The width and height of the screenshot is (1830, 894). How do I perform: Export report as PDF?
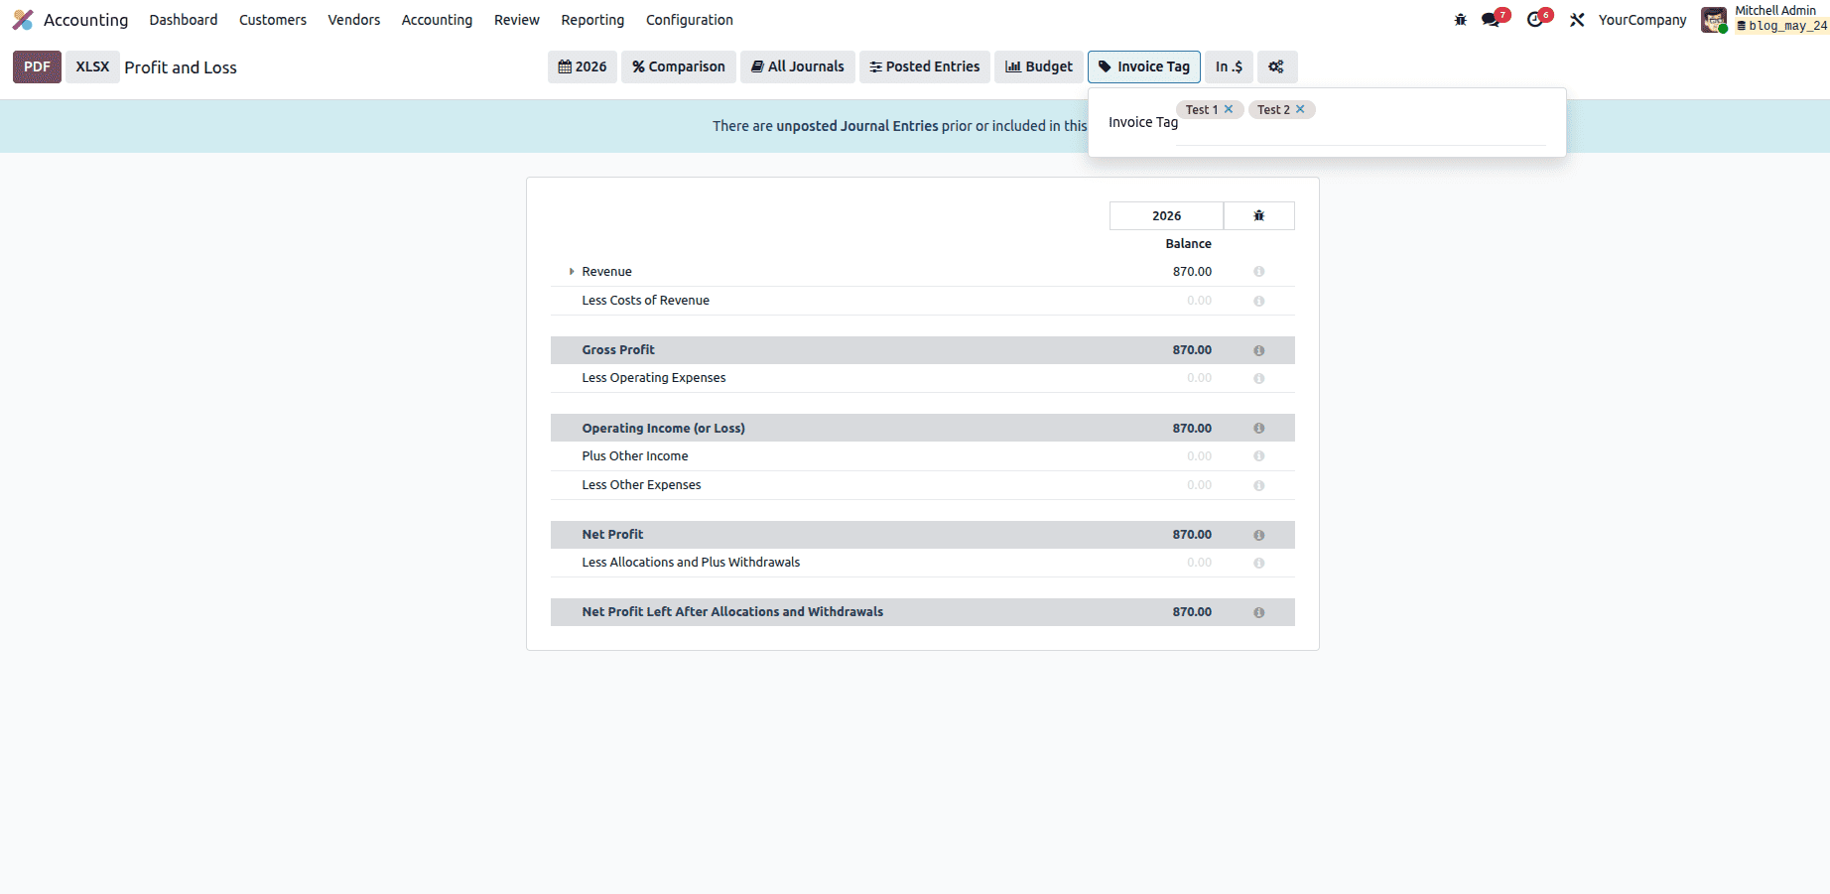(37, 66)
